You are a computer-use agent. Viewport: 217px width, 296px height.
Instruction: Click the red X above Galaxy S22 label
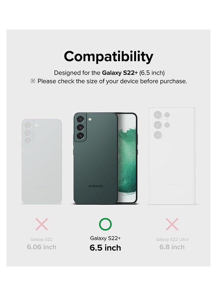(x=41, y=224)
